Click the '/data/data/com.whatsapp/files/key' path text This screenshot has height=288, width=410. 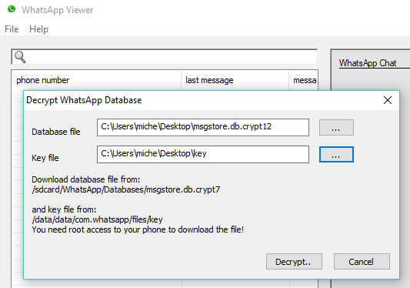point(97,219)
